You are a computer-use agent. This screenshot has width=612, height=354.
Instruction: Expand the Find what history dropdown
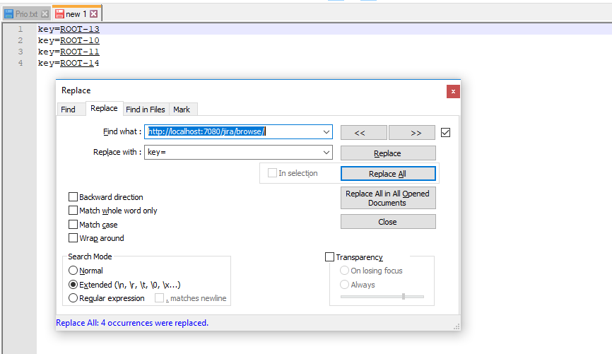coord(326,132)
